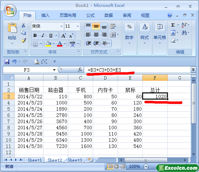The height and width of the screenshot is (172, 199).
Task: Open the 字体 dialog launcher
Action: point(79,51)
